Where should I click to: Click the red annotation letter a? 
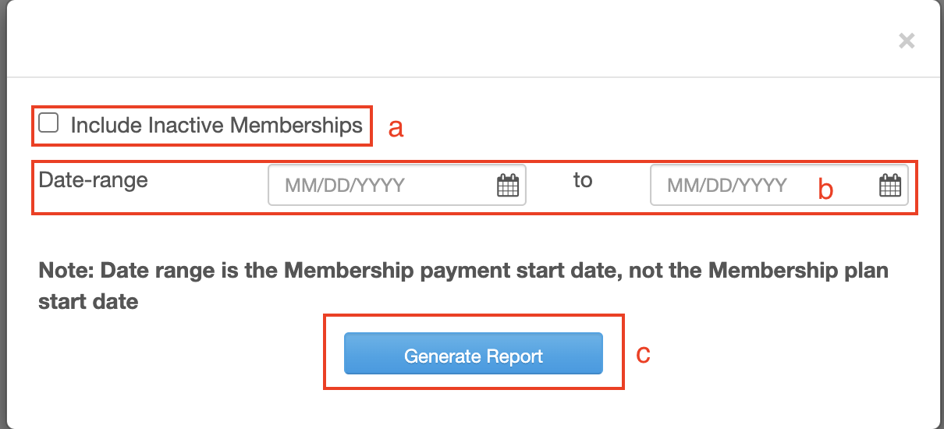396,127
